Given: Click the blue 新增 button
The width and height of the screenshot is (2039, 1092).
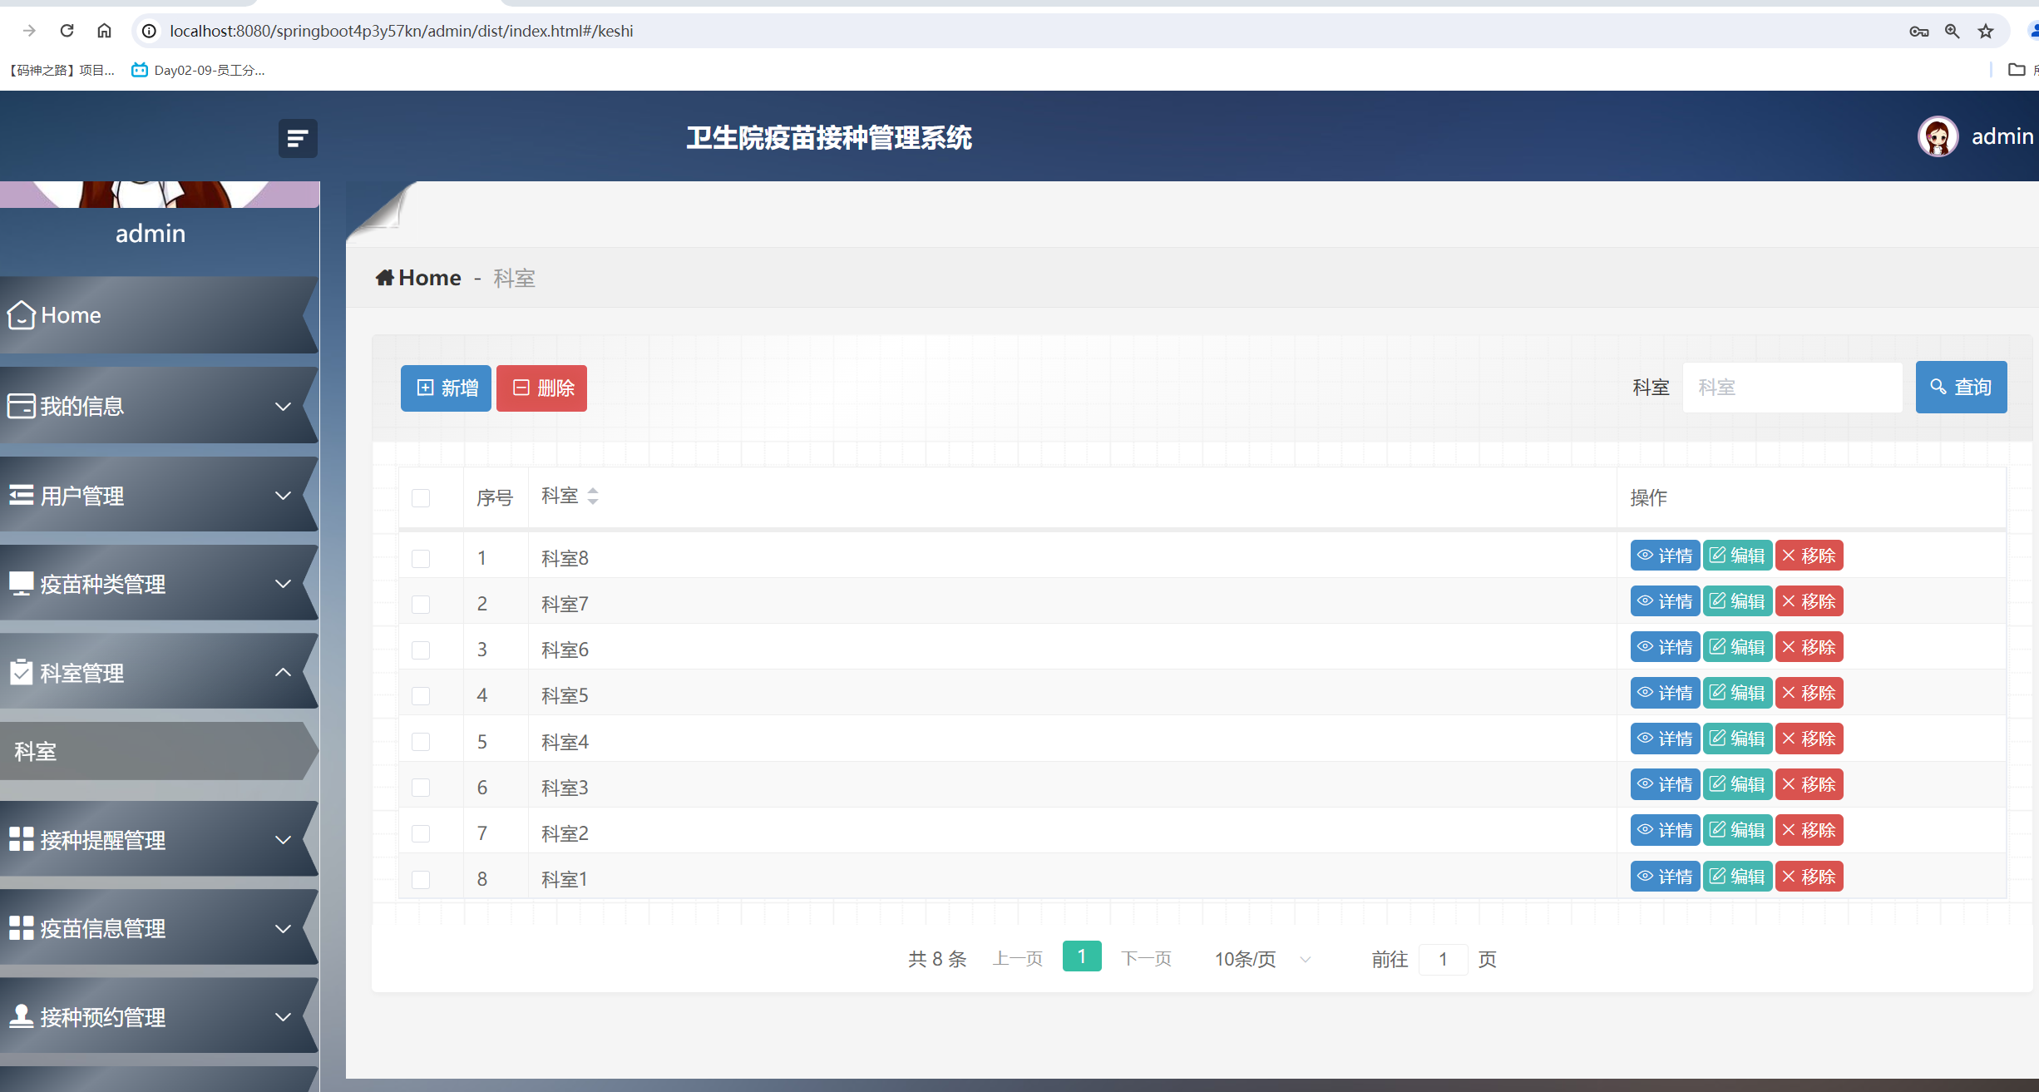Looking at the screenshot, I should tap(446, 388).
